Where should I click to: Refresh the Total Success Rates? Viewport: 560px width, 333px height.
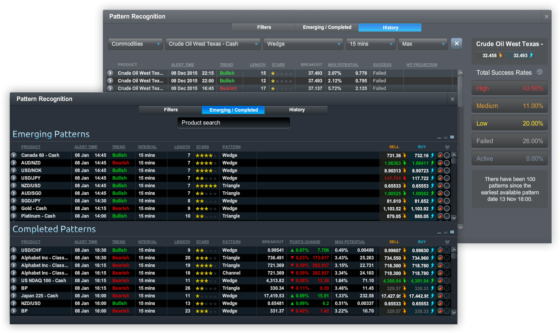click(x=540, y=72)
